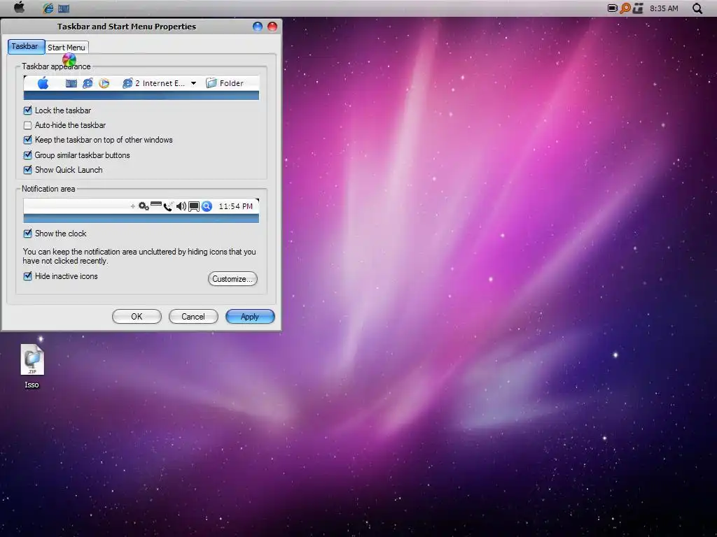The width and height of the screenshot is (717, 537).
Task: Click the blue search icon in notification preview
Action: (207, 206)
